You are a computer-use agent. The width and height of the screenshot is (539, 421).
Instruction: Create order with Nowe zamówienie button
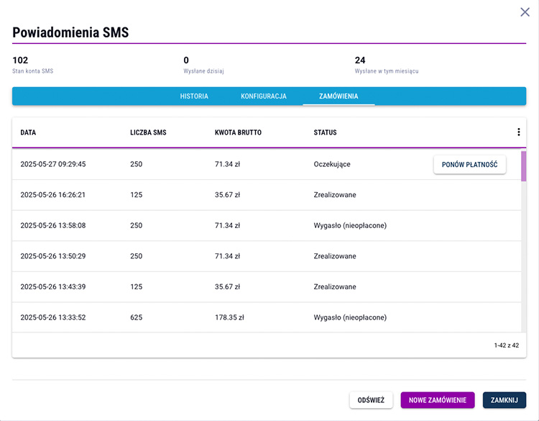438,400
